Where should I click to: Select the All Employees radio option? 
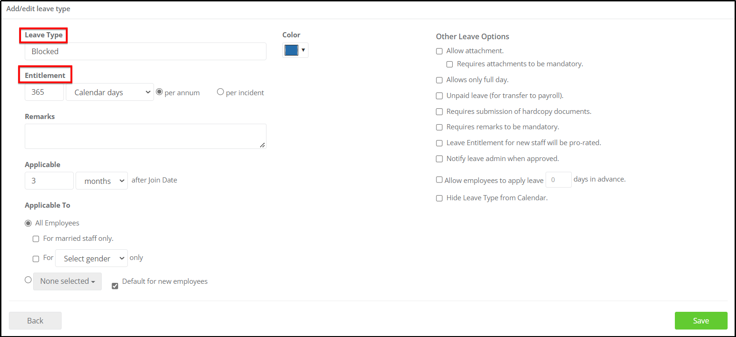tap(28, 224)
